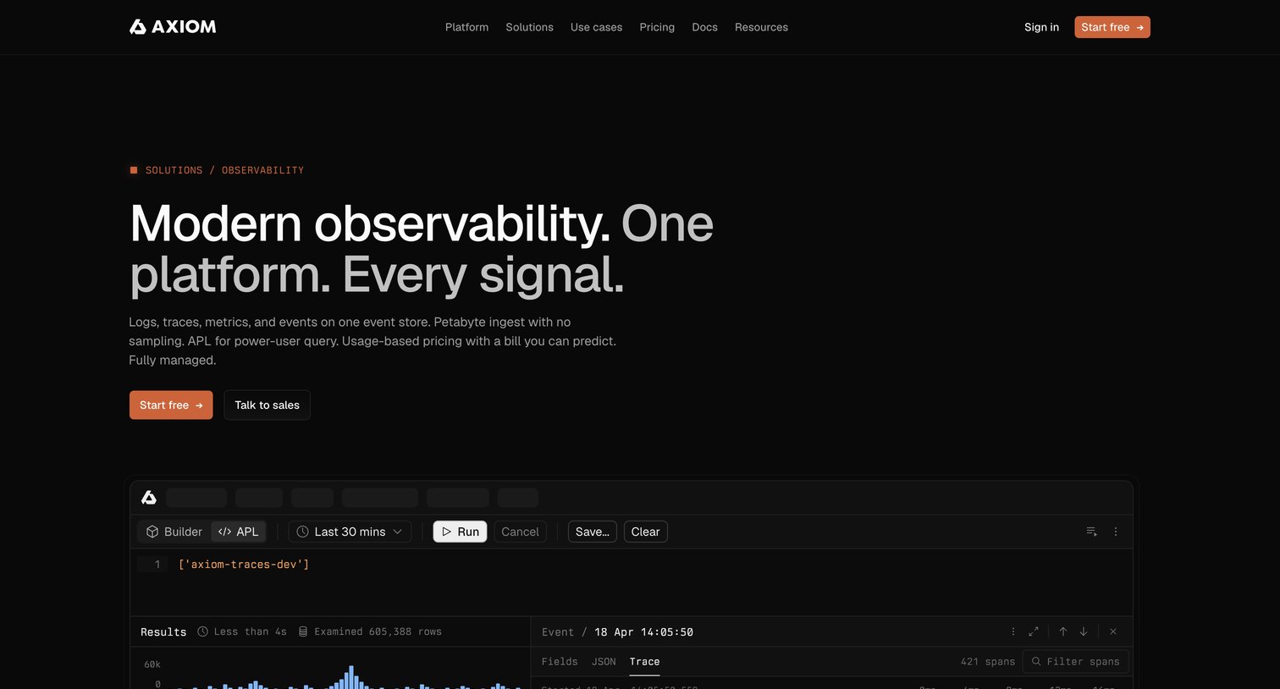The image size is (1280, 689).
Task: Click SOLUTIONS breadcrumb link
Action: click(x=174, y=170)
